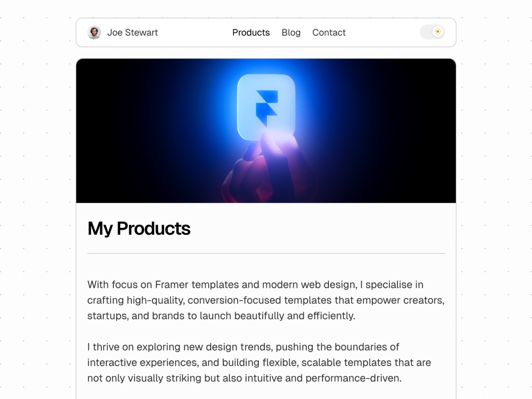The width and height of the screenshot is (532, 399).
Task: Open the Products page
Action: pyautogui.click(x=251, y=32)
